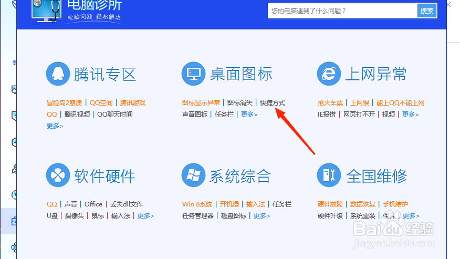
Task: Click the 全国维修 tools icon
Action: click(x=329, y=175)
